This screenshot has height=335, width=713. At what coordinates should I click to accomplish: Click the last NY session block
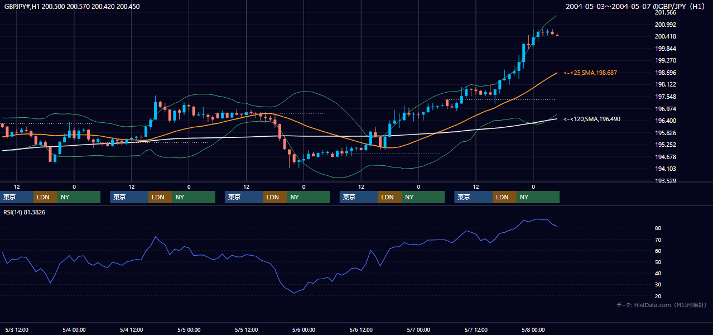538,197
